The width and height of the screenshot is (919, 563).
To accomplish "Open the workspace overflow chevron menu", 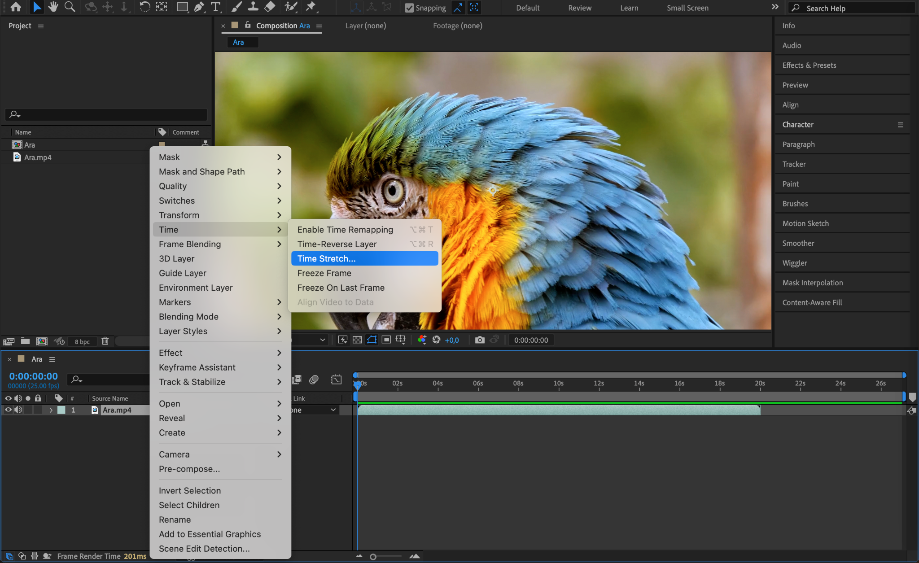I will pyautogui.click(x=775, y=7).
